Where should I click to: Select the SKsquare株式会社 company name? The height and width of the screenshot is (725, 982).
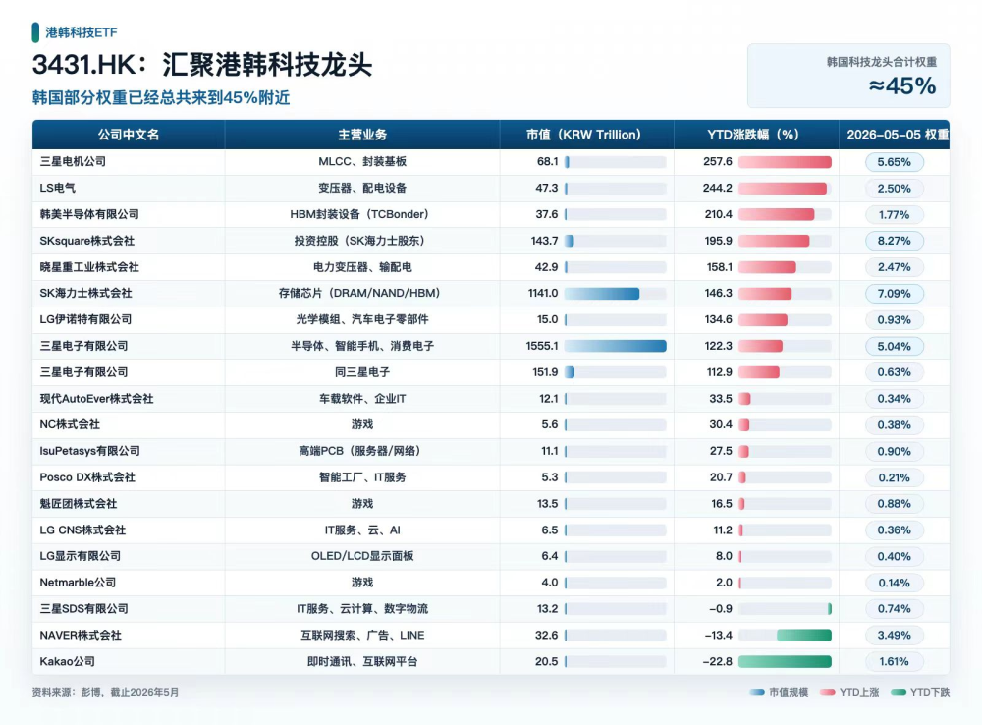[87, 241]
